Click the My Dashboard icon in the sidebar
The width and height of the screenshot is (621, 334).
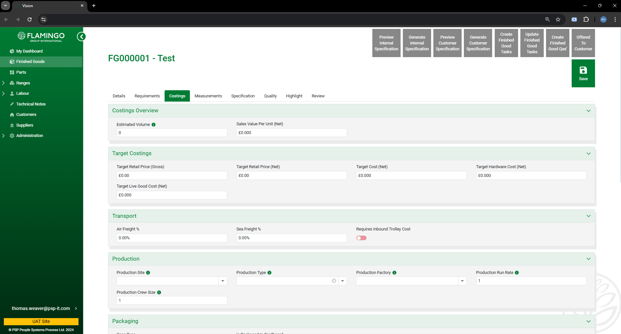(12, 51)
